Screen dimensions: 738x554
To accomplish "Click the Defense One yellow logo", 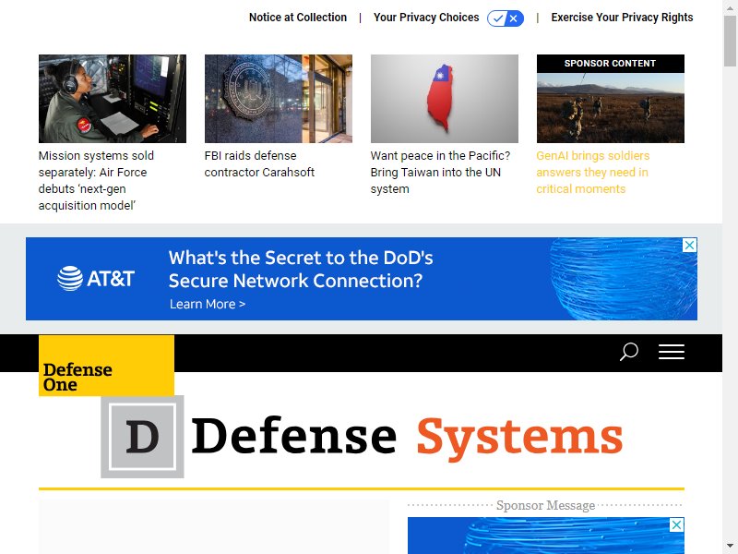I will (106, 366).
